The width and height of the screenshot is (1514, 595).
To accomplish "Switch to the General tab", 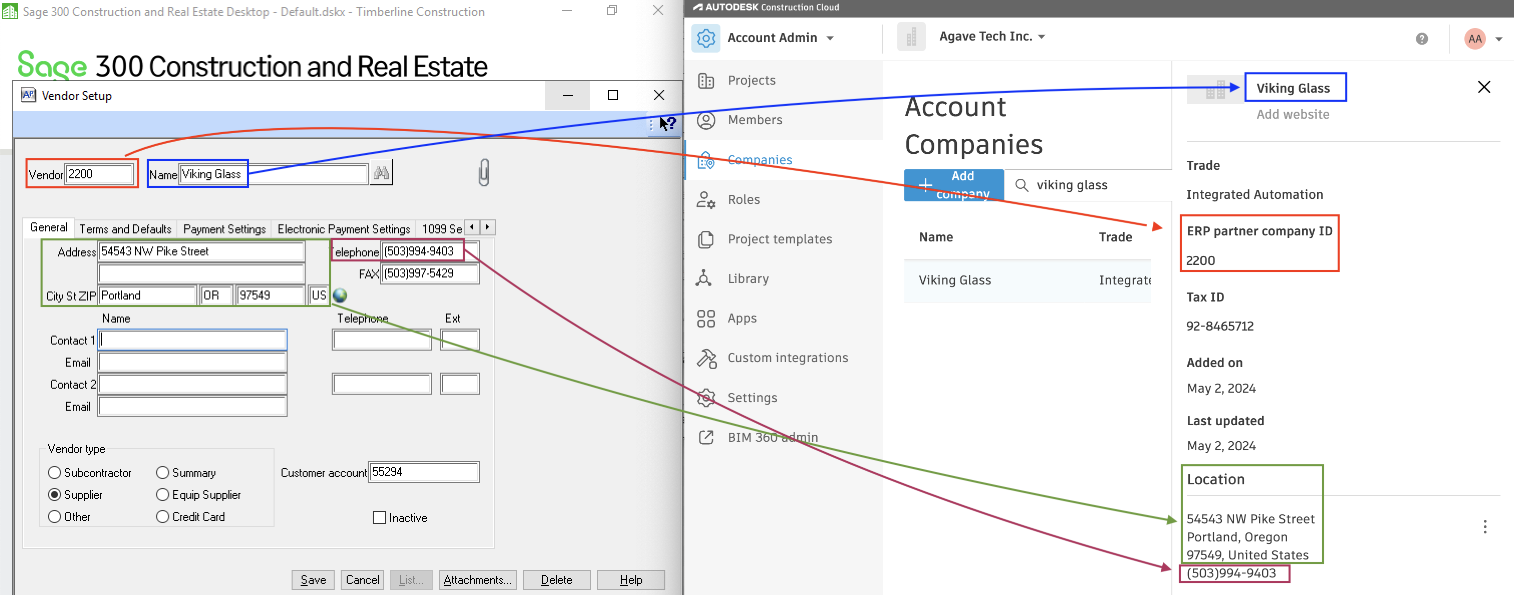I will pos(49,228).
